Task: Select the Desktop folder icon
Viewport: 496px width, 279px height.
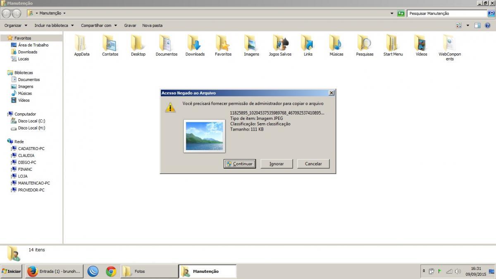Action: pos(138,43)
